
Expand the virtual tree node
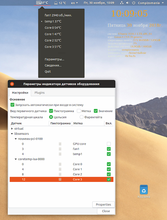tap(12, 129)
